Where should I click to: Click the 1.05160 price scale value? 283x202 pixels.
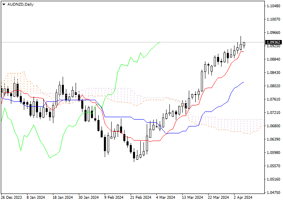click(273, 179)
